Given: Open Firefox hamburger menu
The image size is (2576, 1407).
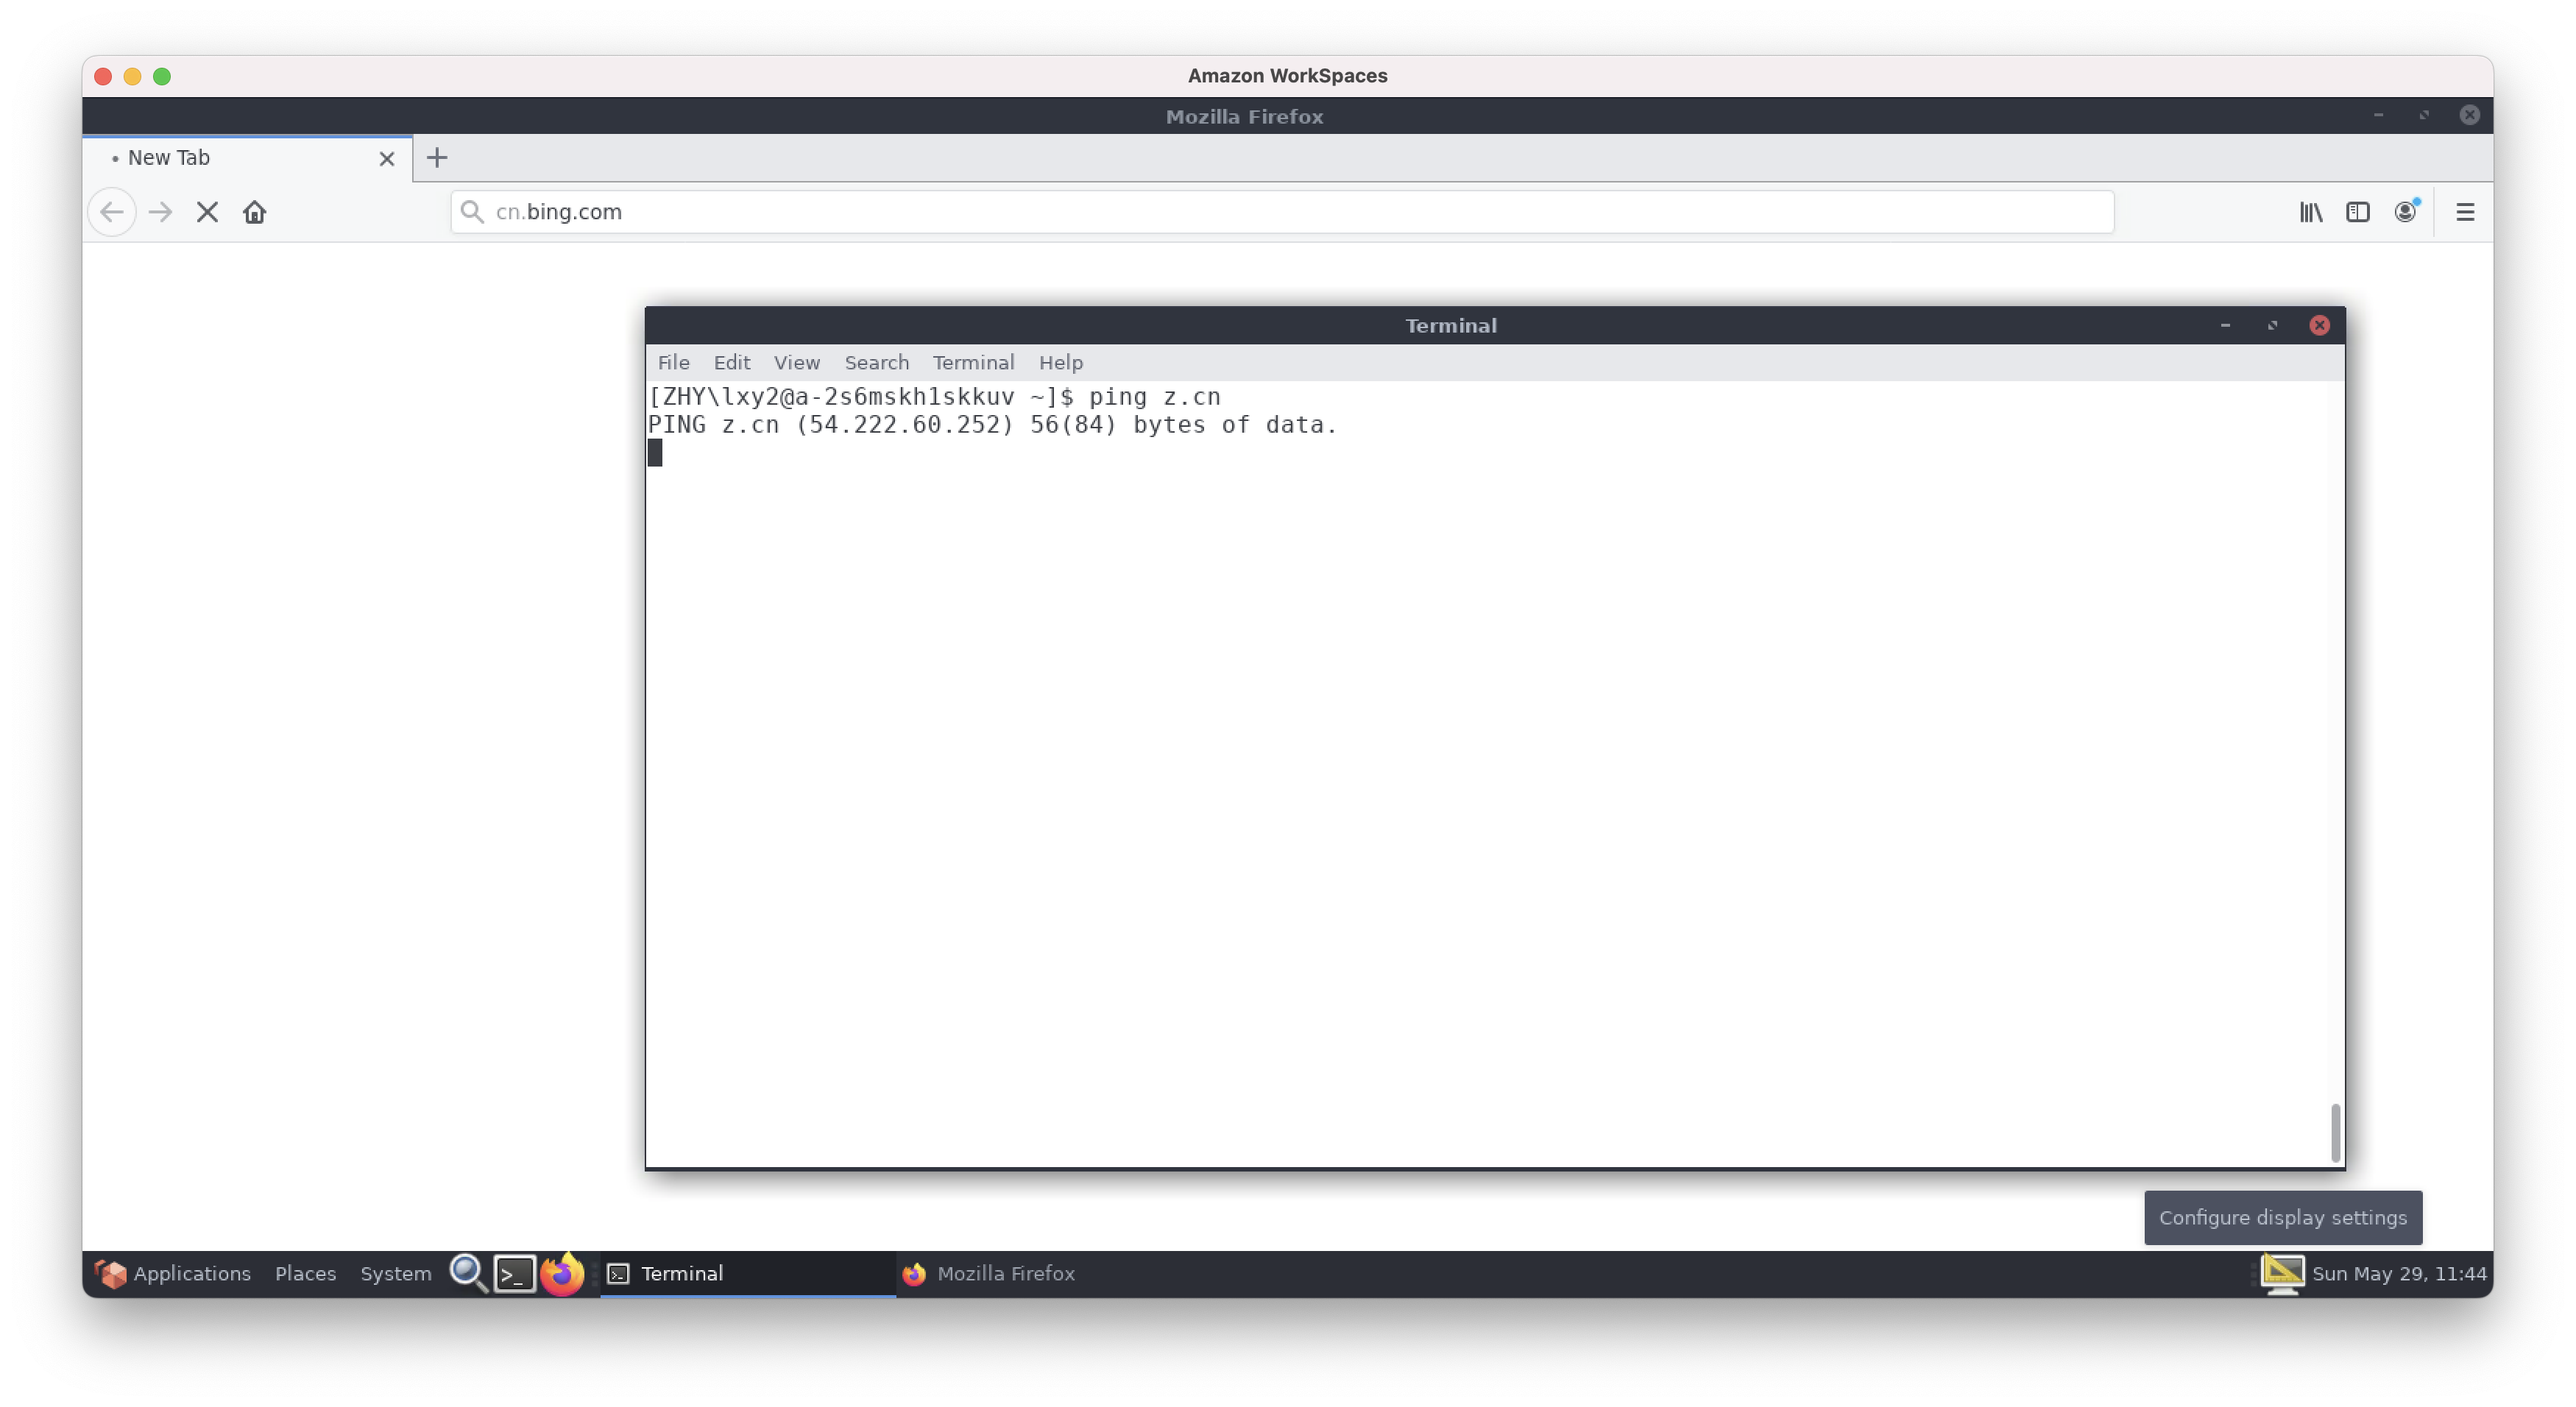Looking at the screenshot, I should pos(2465,212).
